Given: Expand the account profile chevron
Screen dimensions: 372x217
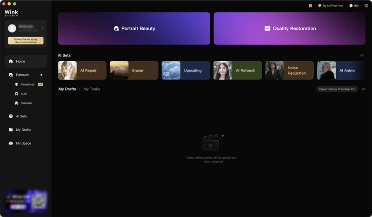Looking at the screenshot, I should click(43, 29).
